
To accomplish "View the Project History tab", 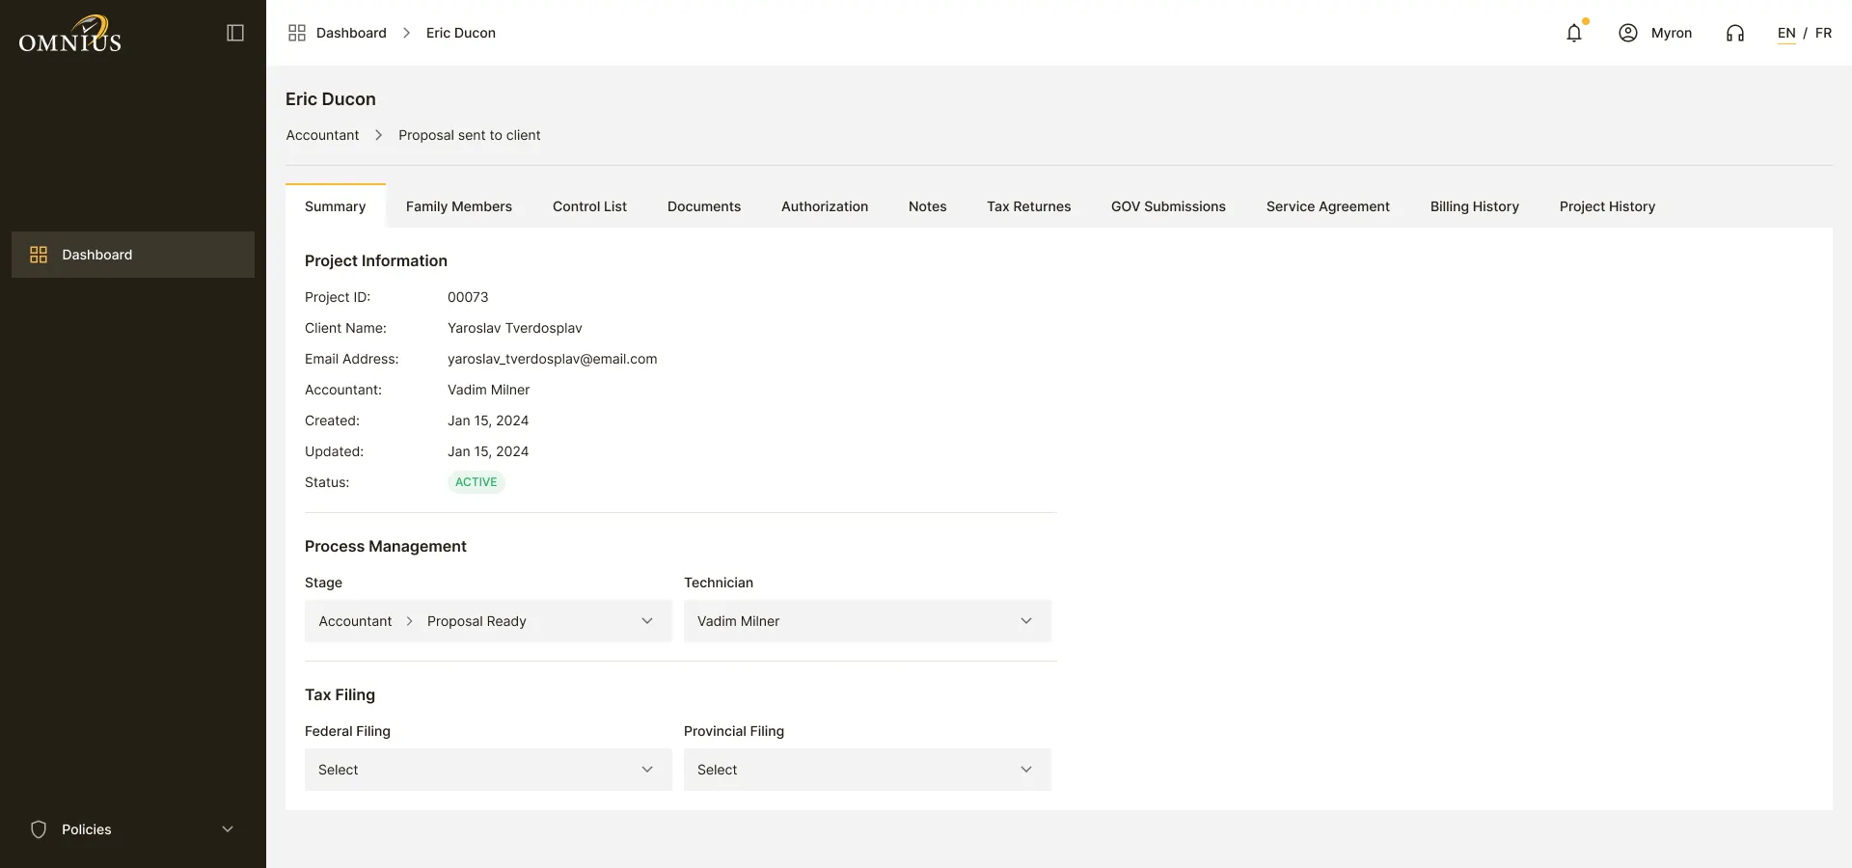I will click(x=1607, y=206).
